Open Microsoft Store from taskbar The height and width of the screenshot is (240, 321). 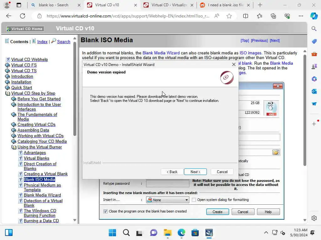[x=195, y=232]
